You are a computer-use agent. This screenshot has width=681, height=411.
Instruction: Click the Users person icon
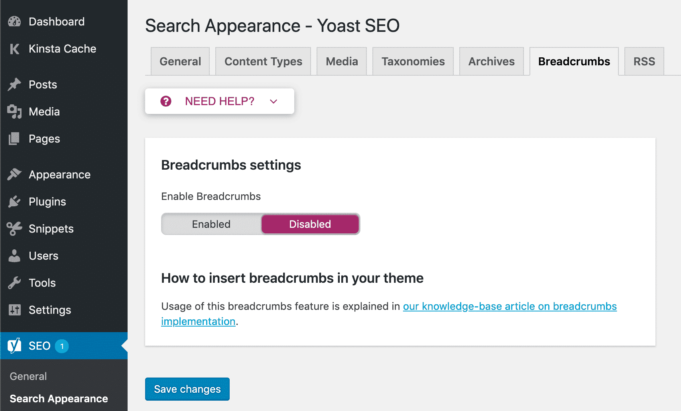tap(14, 256)
